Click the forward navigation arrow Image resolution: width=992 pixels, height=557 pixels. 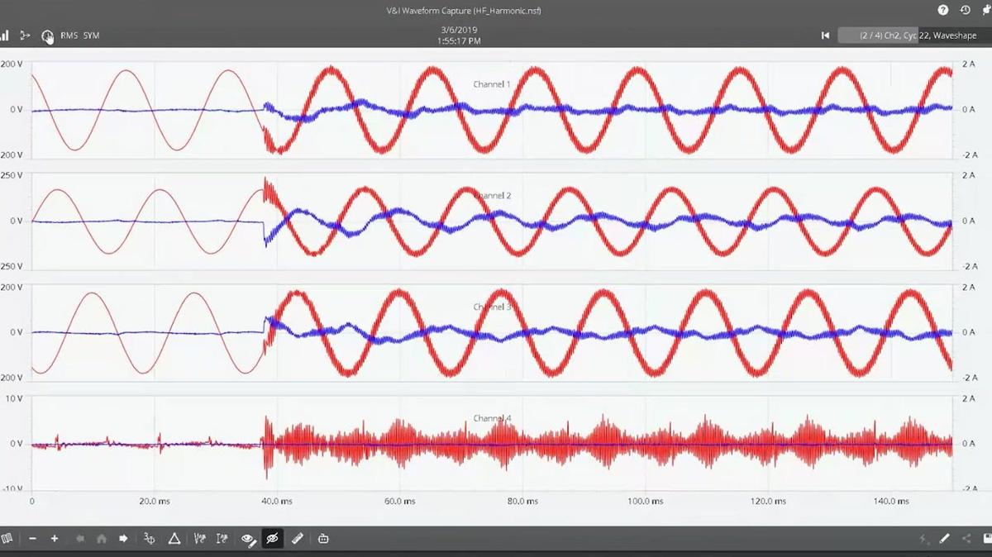pos(124,538)
